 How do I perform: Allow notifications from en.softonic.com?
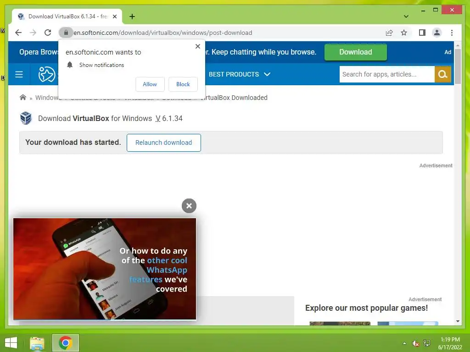[150, 84]
